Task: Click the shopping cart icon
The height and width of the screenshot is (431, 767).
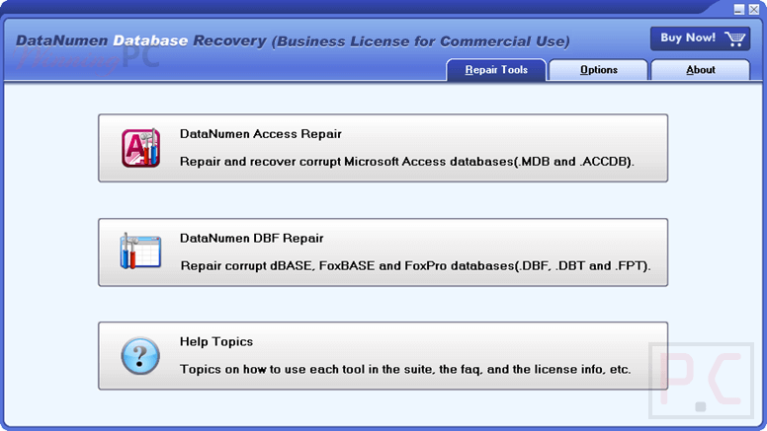Action: 734,38
